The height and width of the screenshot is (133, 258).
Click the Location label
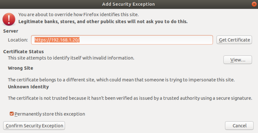(x=18, y=40)
